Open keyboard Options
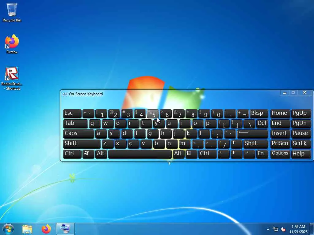Viewport: 314px width, 235px height. pyautogui.click(x=280, y=154)
